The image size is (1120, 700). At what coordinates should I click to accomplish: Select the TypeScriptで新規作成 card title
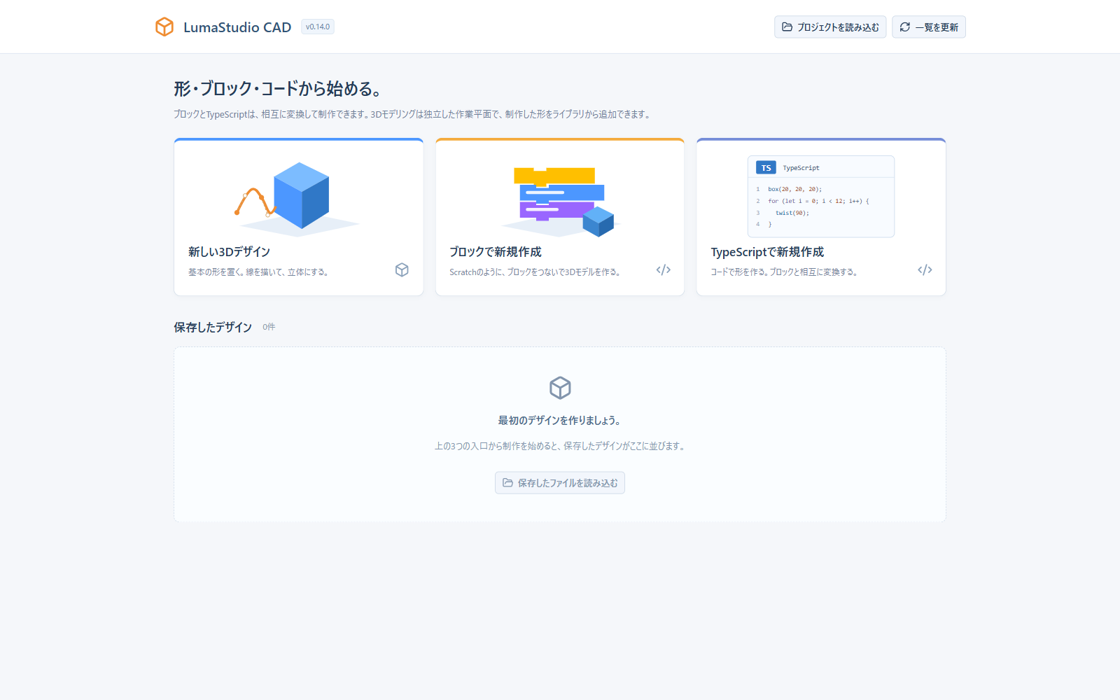767,252
